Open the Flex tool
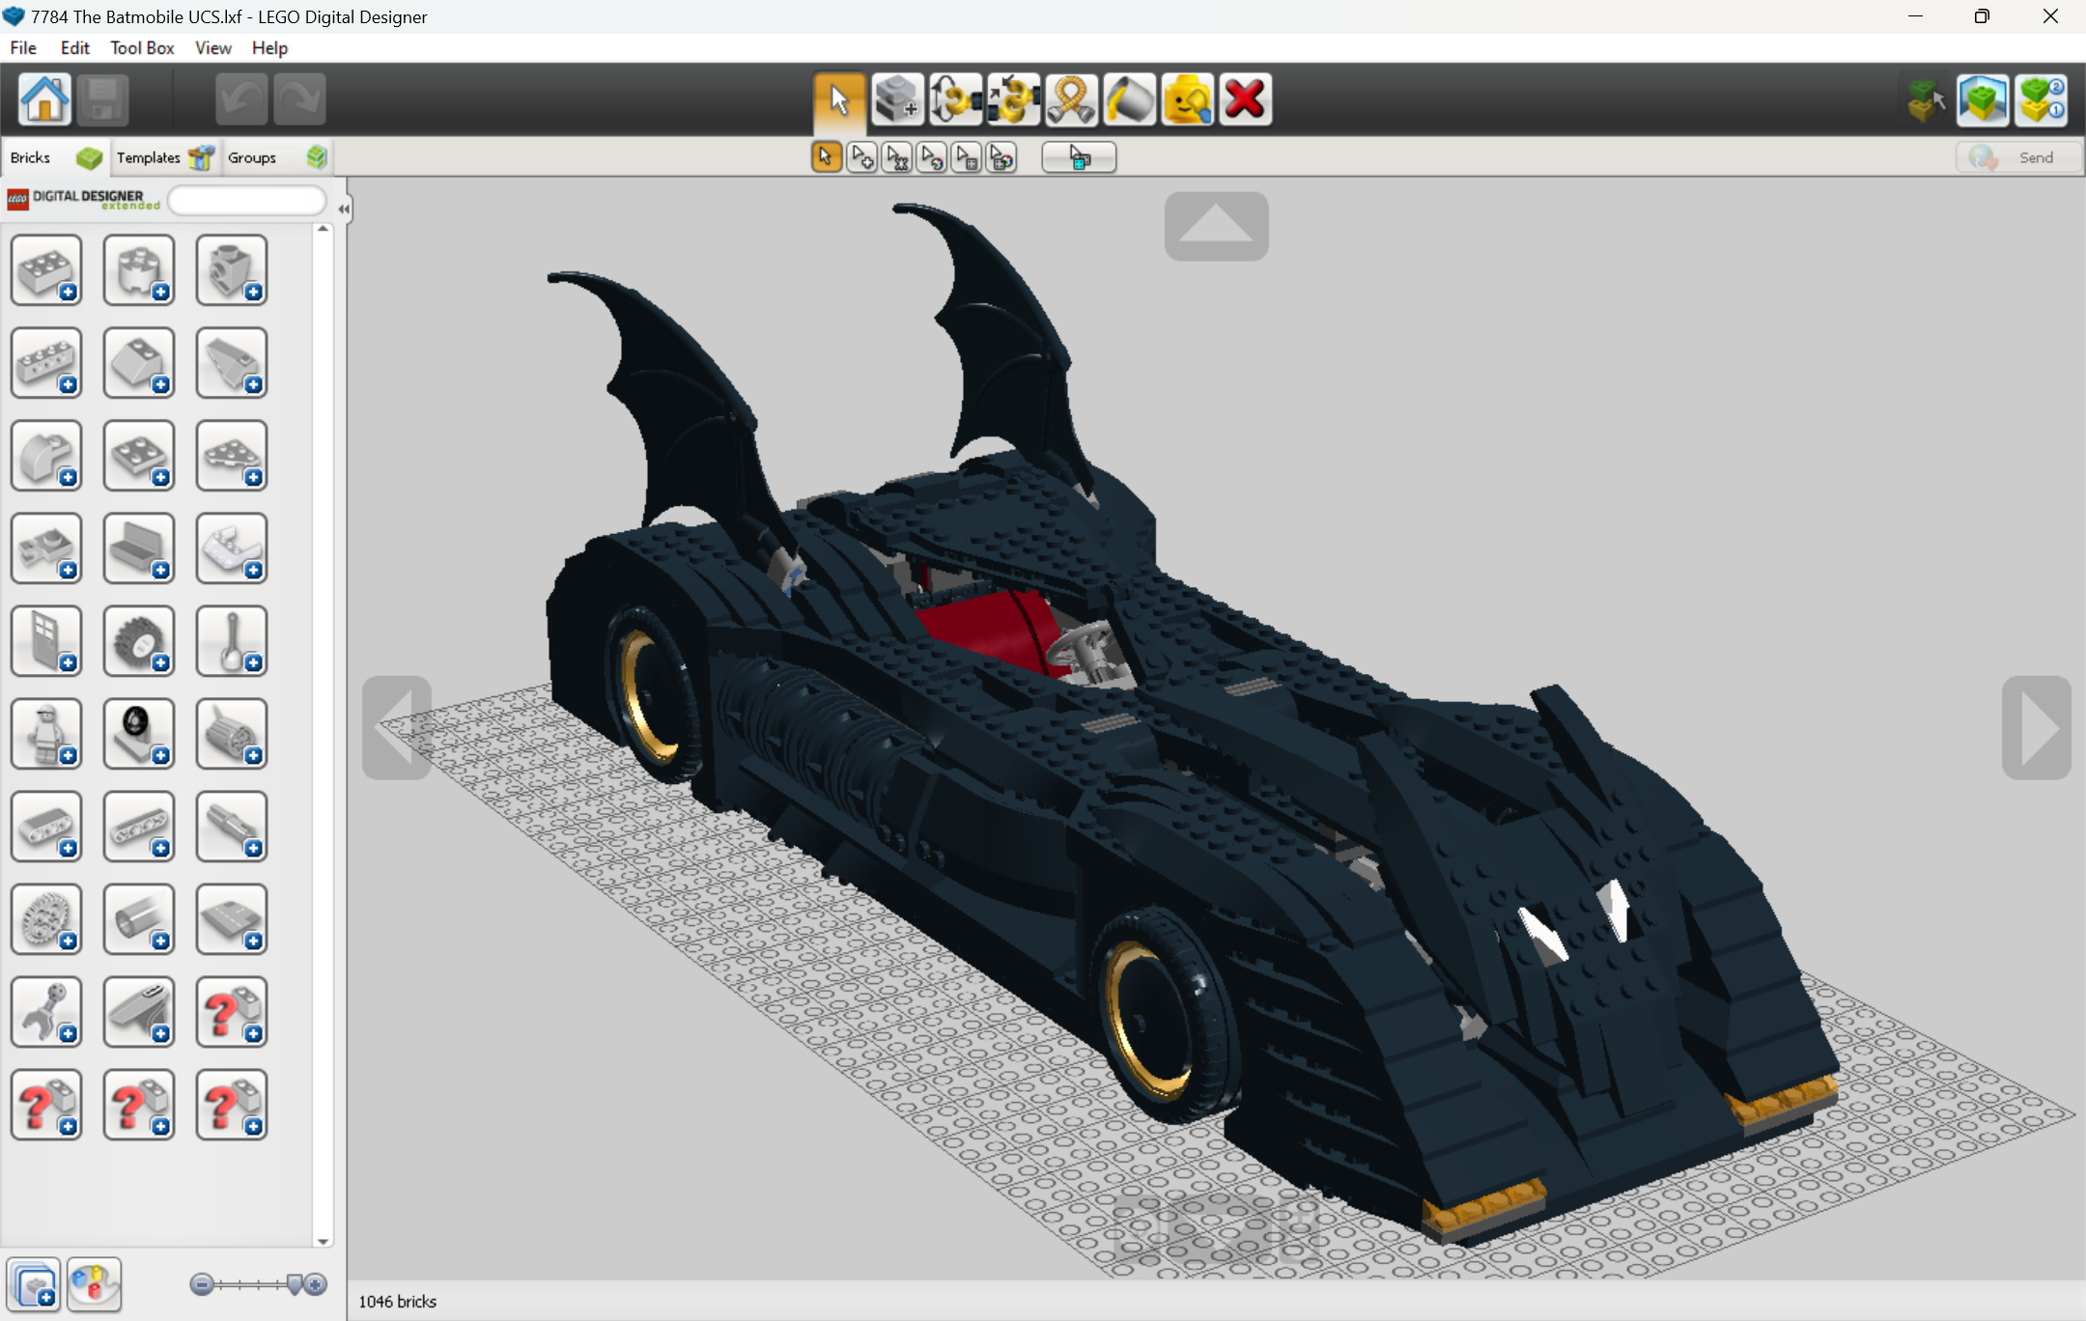Viewport: 2086px width, 1321px height. (1072, 98)
